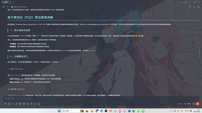
Task: Open gemini-2.5-pro model selector dropdown
Action: (20, 7)
